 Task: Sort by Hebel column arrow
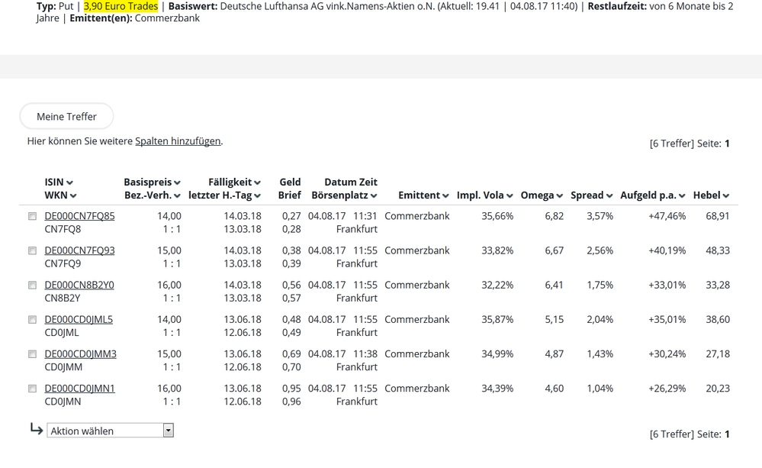[726, 196]
